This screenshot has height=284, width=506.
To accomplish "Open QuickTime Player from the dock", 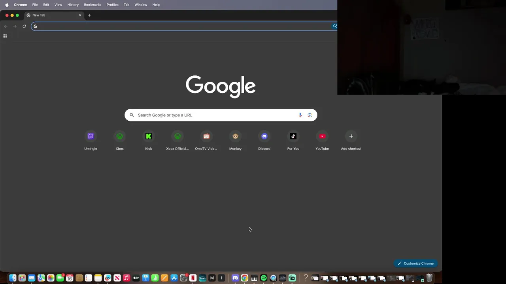I will point(273,278).
